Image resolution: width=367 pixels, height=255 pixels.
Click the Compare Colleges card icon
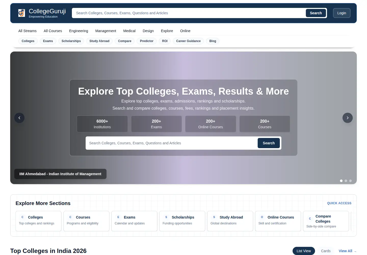pyautogui.click(x=310, y=219)
